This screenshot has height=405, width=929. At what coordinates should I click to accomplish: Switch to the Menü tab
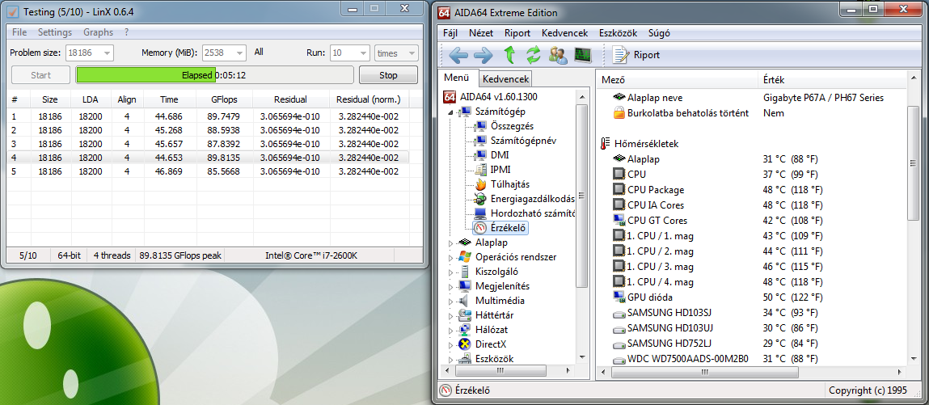(458, 78)
